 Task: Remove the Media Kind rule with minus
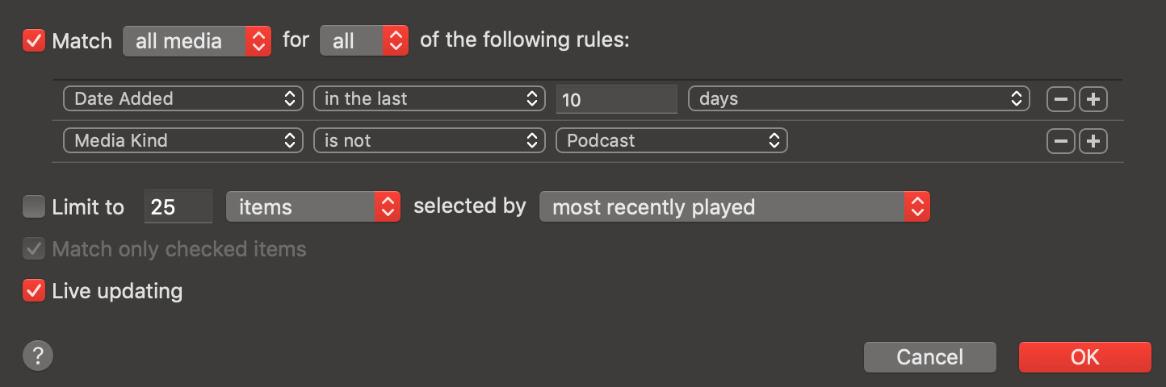(1061, 141)
